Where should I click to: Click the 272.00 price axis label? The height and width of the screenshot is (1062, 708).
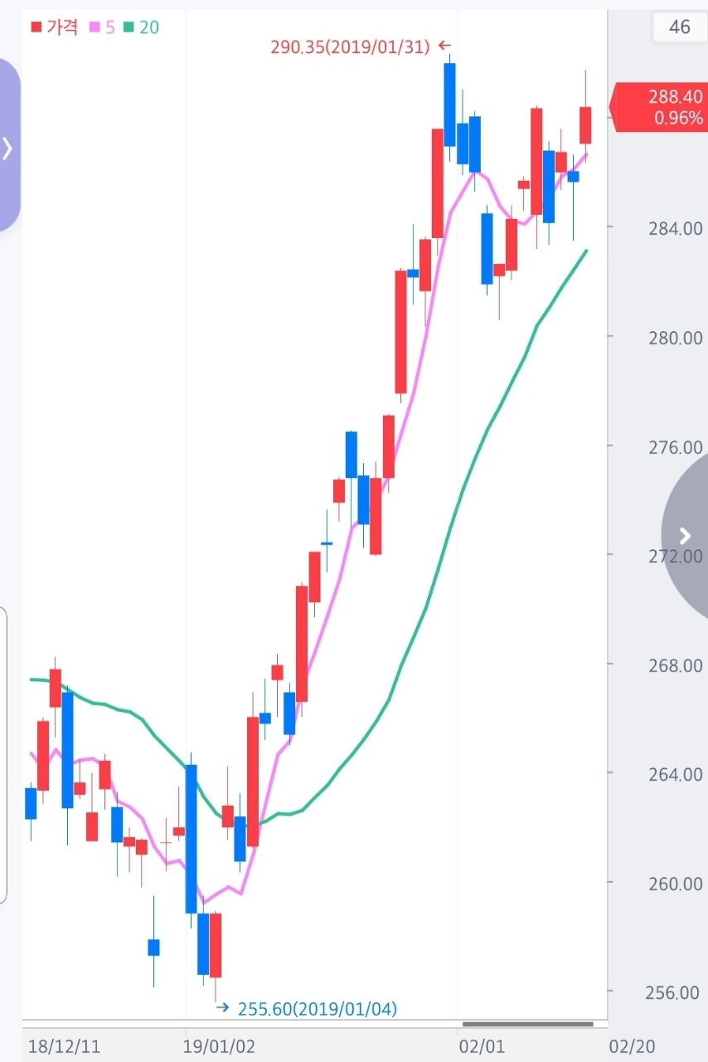(676, 555)
